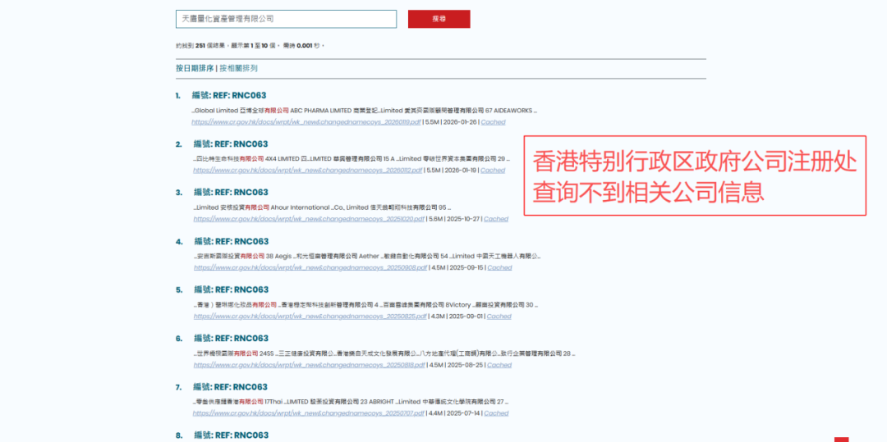View Cached copy of the 2025-07-14 result

tap(496, 413)
